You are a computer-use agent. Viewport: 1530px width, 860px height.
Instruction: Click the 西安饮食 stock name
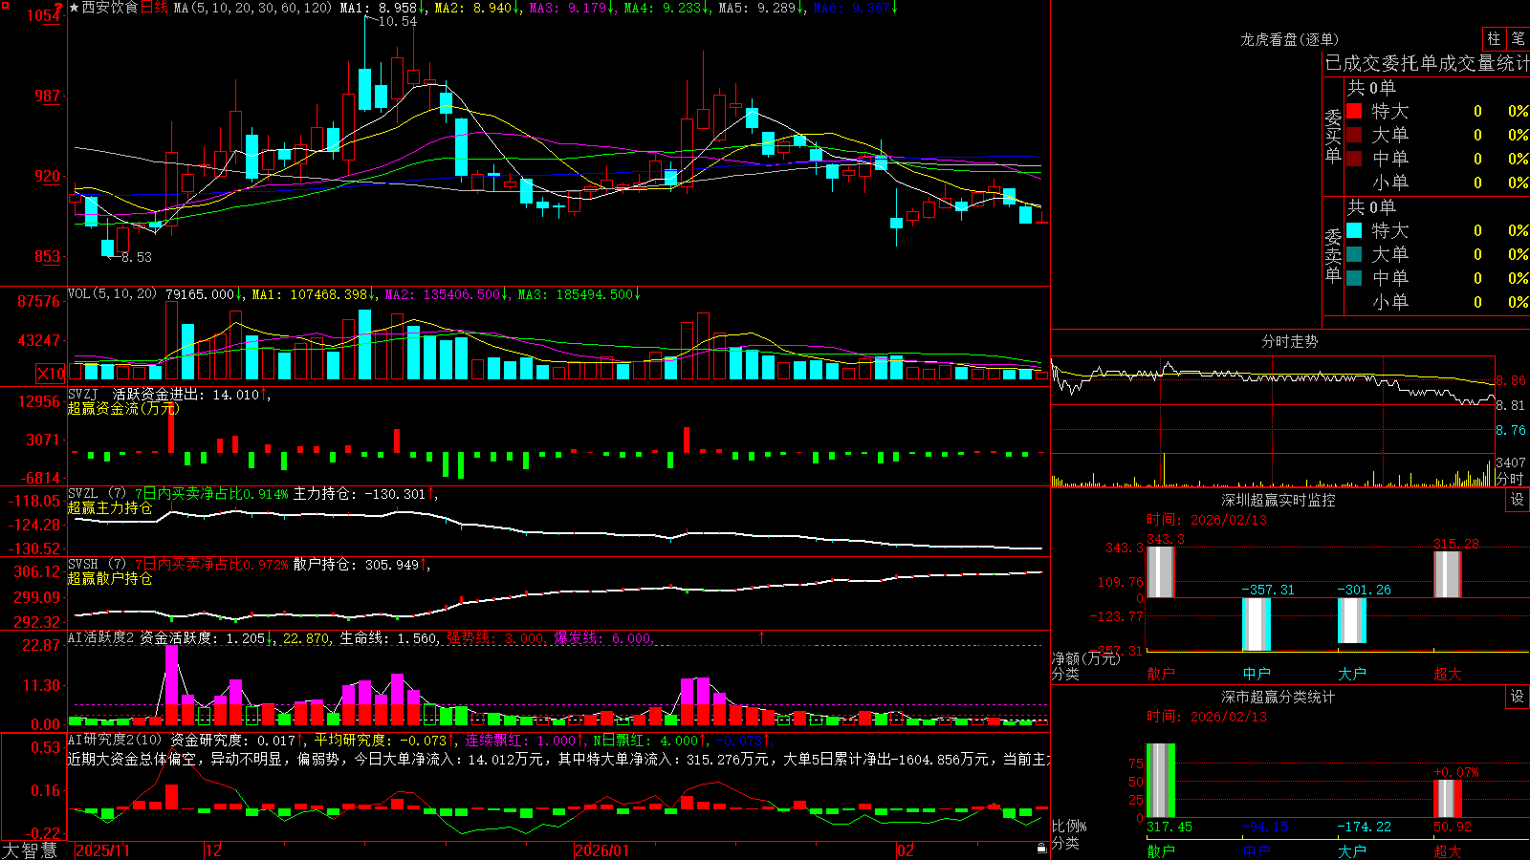pyautogui.click(x=110, y=8)
